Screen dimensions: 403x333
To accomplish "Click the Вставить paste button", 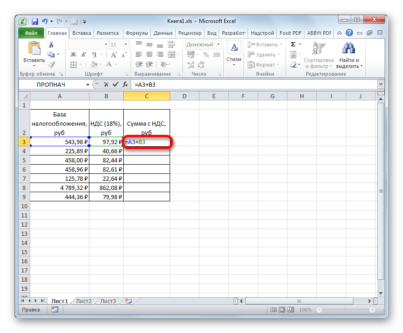I will click(34, 60).
